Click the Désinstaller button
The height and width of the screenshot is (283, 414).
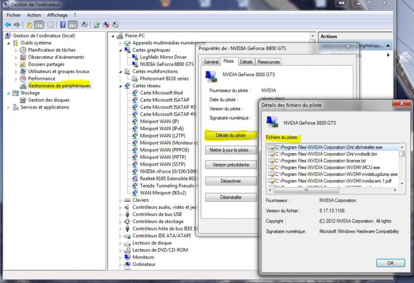point(231,197)
